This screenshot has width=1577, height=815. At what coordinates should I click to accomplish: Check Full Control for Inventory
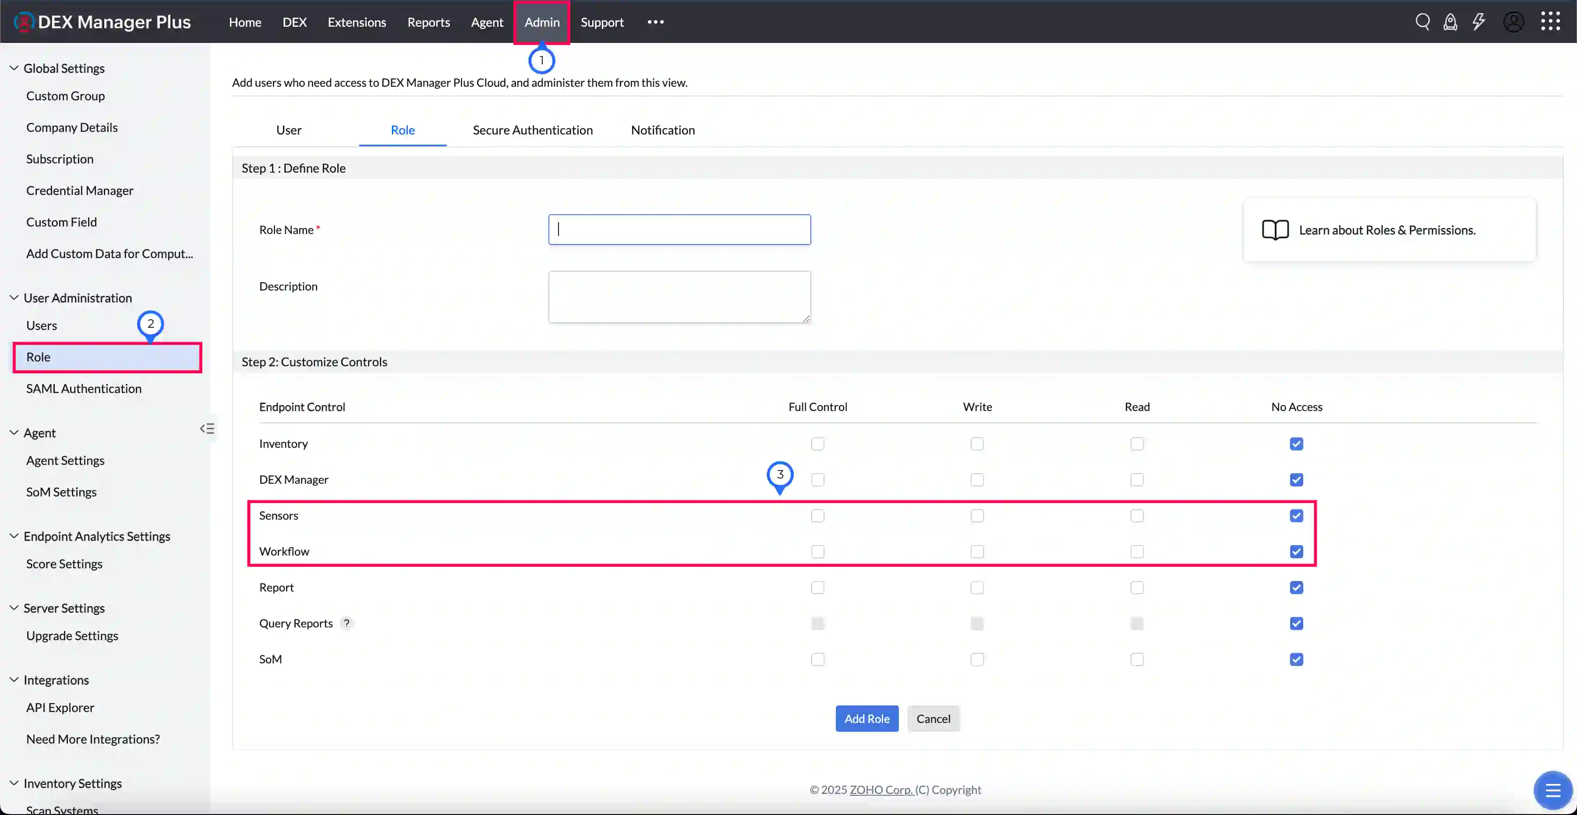coord(817,444)
